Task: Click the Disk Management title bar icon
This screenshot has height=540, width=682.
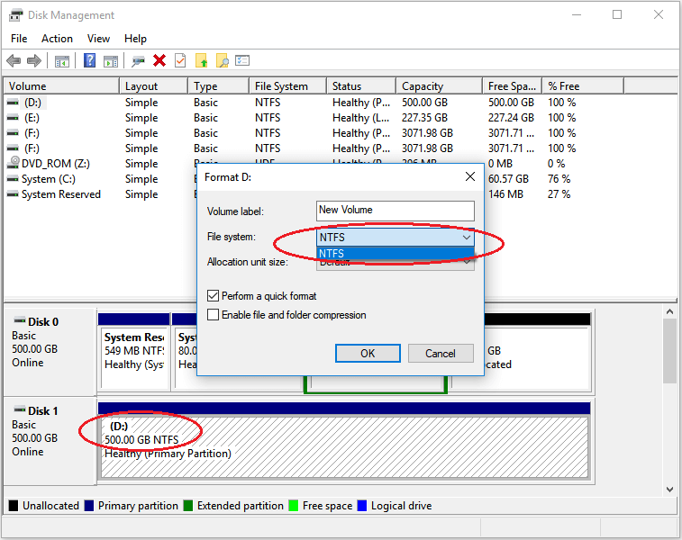Action: [15, 15]
